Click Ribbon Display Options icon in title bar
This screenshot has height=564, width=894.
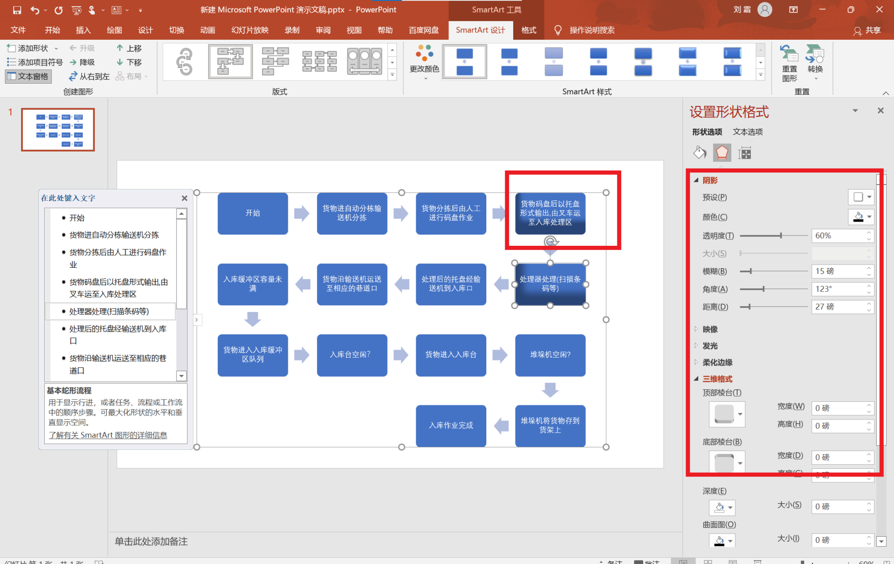793,10
